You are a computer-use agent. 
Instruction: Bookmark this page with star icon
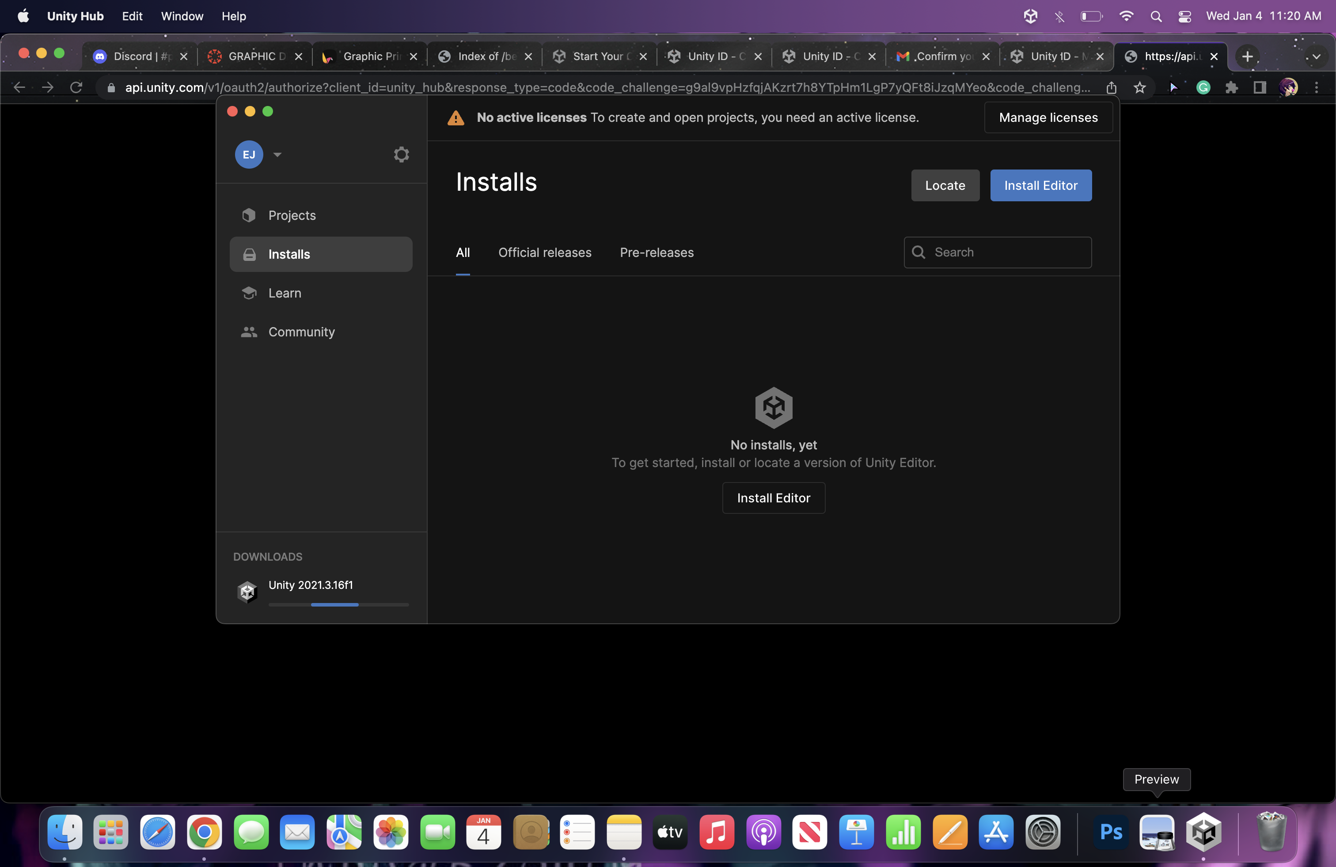[x=1139, y=87]
